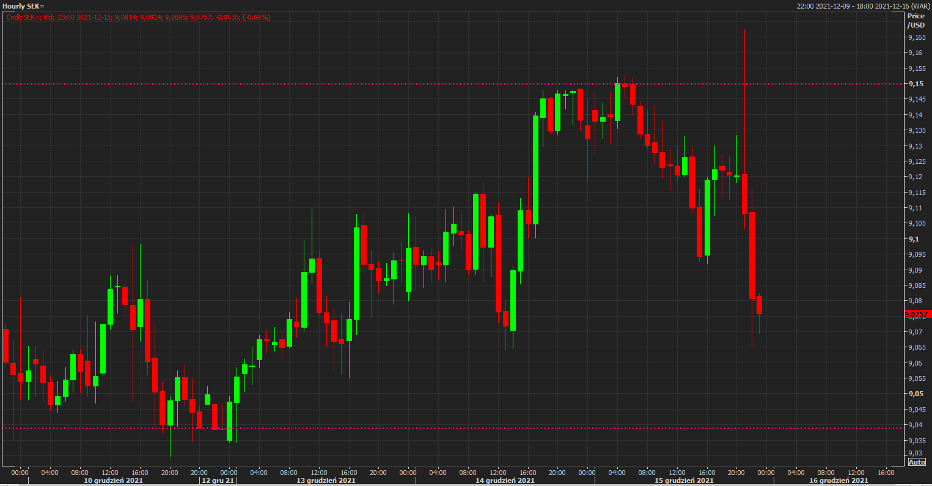Click the 10 grudzień 2021 date label
932x486 pixels.
coord(114,481)
